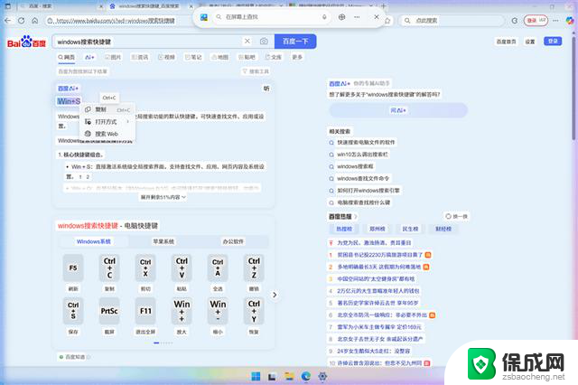Select the 地图 search tab
The width and height of the screenshot is (578, 385).
click(x=219, y=57)
